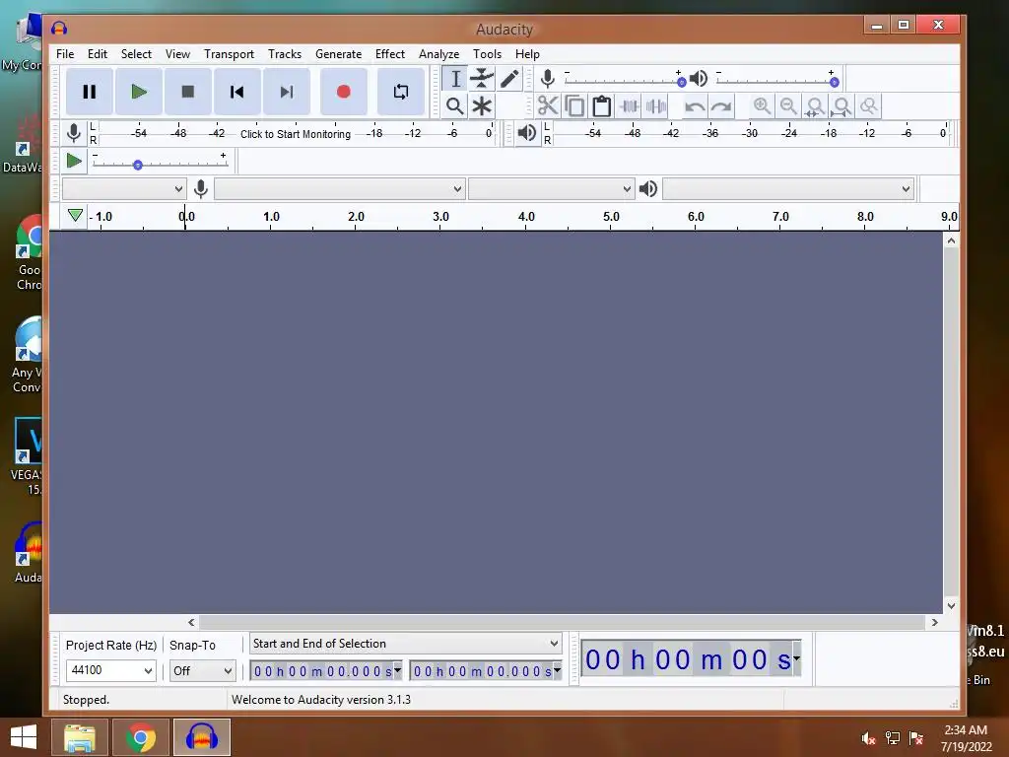This screenshot has width=1009, height=757.
Task: Open the Tracks menu
Action: [x=285, y=54]
